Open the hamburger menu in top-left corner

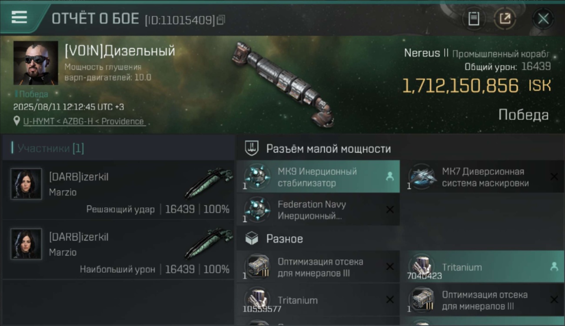[20, 17]
